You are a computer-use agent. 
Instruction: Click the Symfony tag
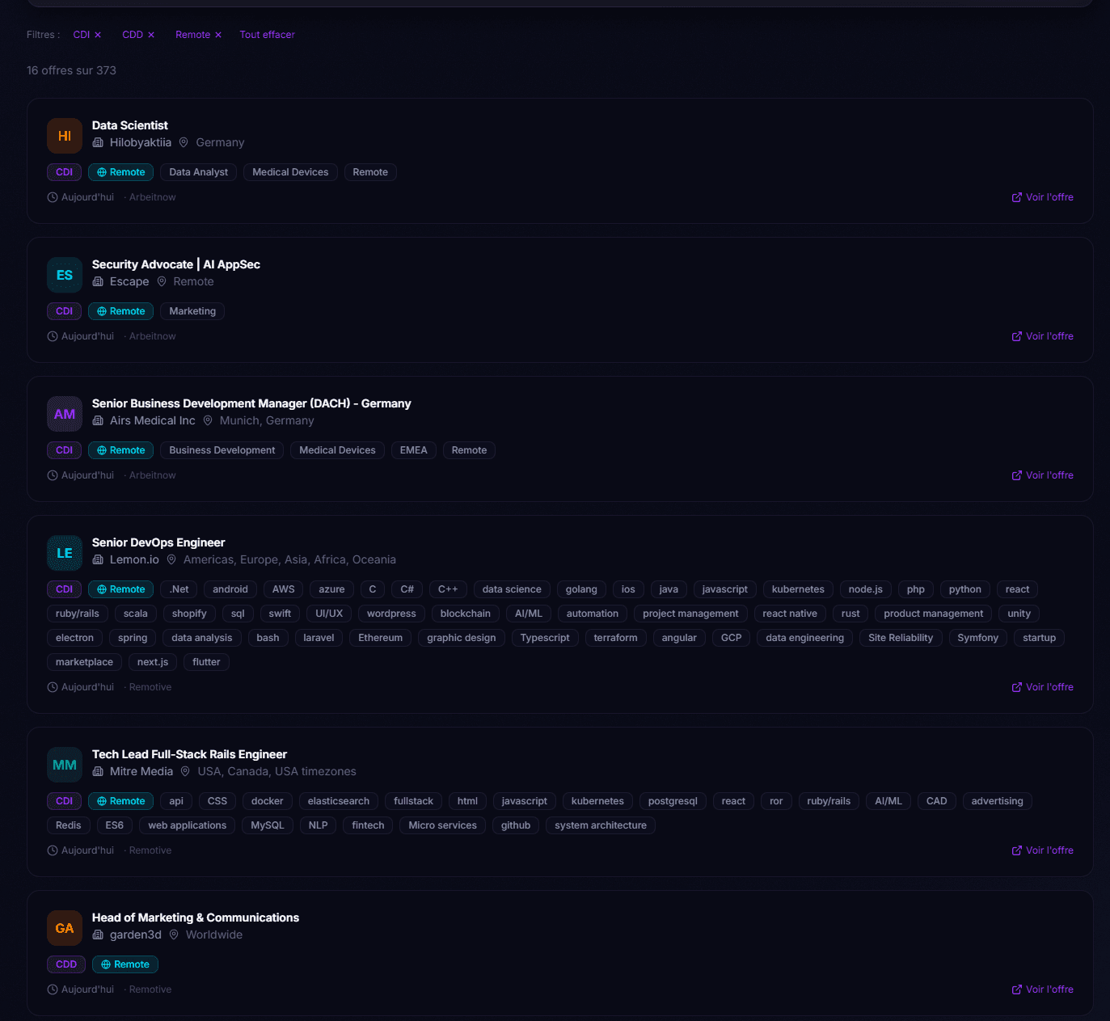click(x=978, y=638)
